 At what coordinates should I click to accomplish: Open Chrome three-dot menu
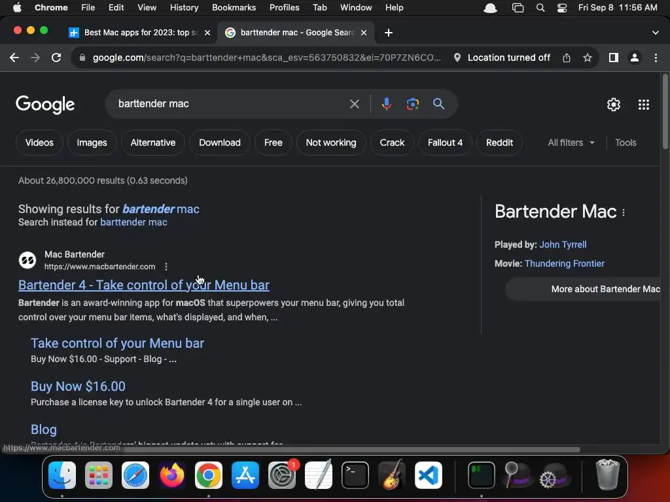(x=656, y=58)
